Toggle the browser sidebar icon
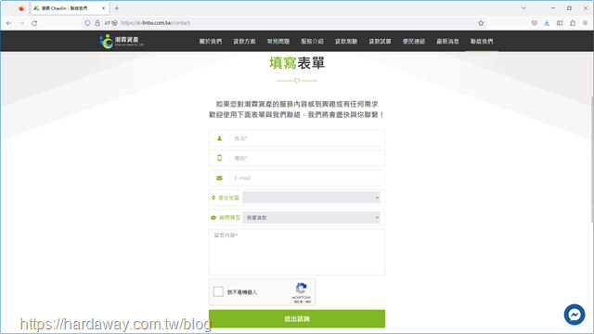 (560, 23)
